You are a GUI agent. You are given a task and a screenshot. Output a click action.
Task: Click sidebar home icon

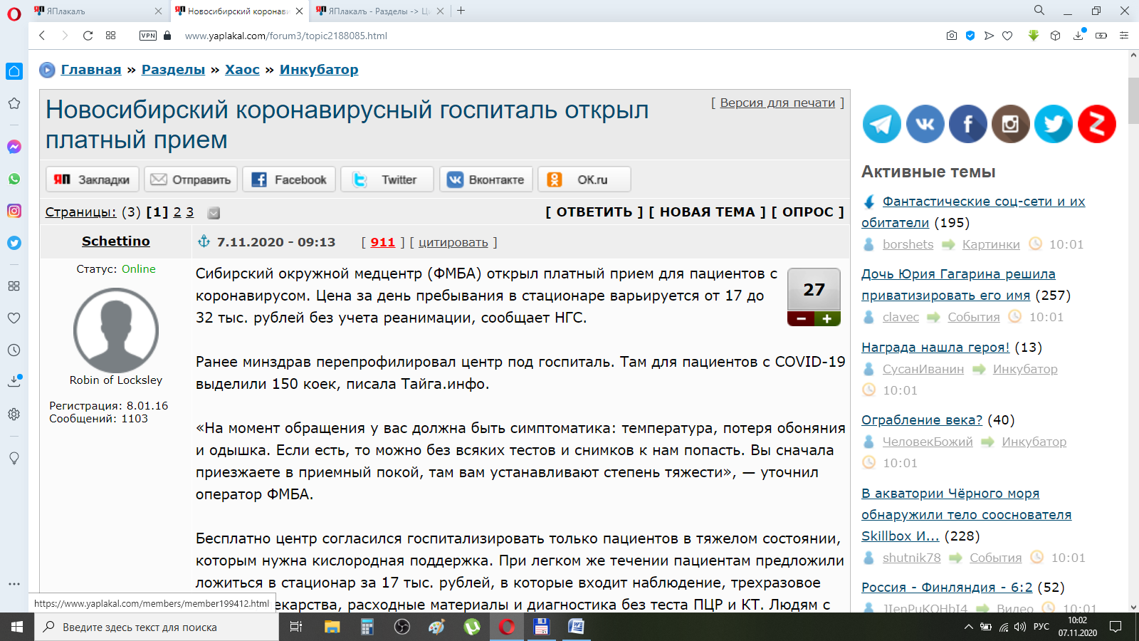click(14, 71)
